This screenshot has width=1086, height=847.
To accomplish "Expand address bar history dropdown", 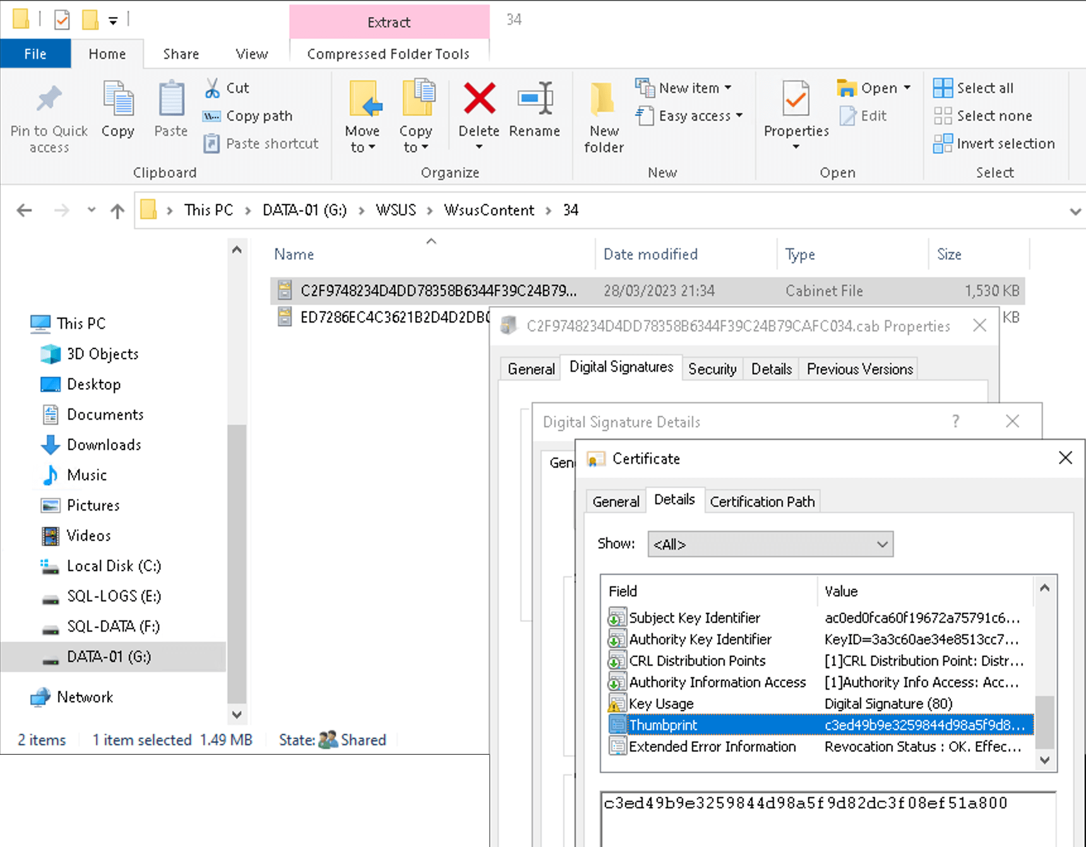I will click(1075, 211).
